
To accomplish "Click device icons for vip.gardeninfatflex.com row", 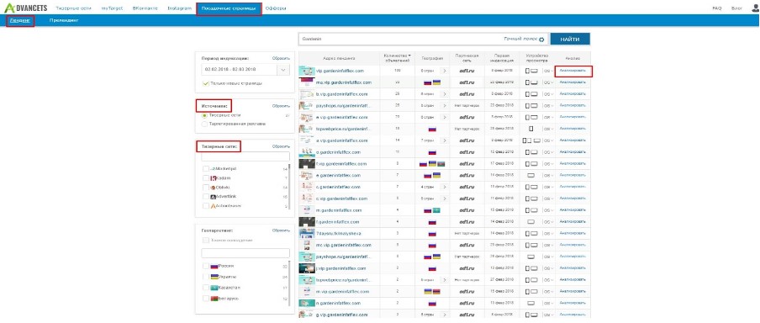I will 531,71.
